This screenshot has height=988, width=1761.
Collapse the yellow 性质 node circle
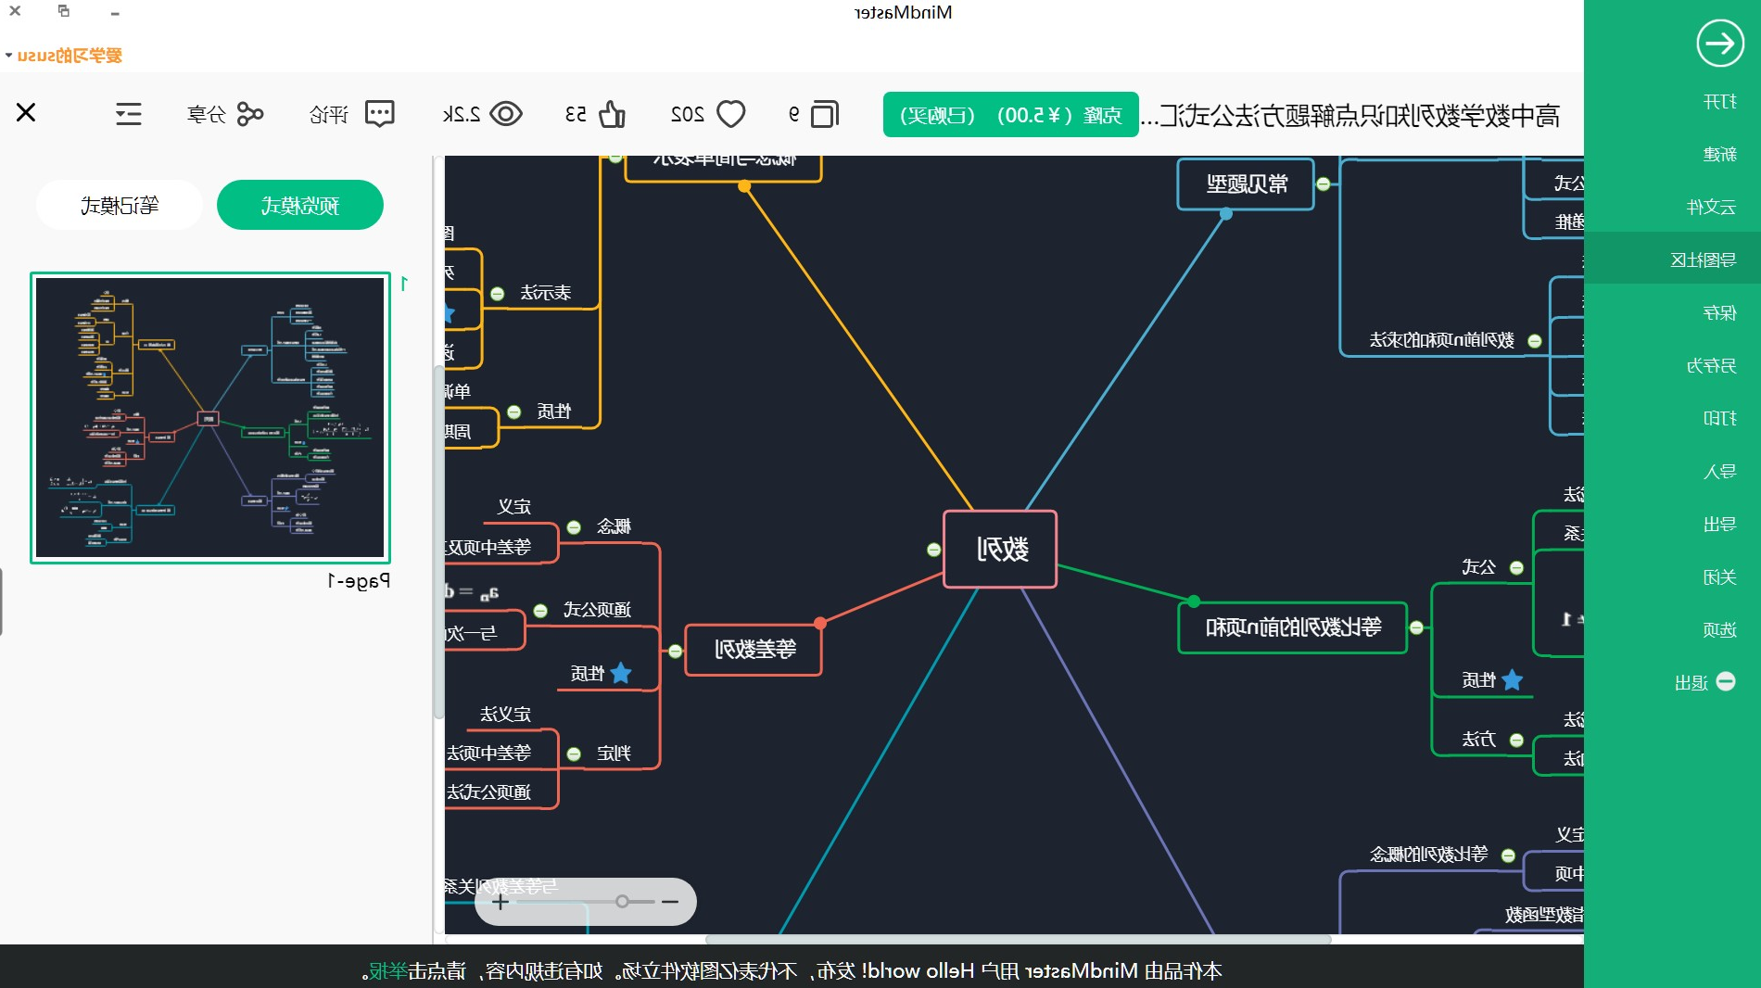pyautogui.click(x=513, y=412)
